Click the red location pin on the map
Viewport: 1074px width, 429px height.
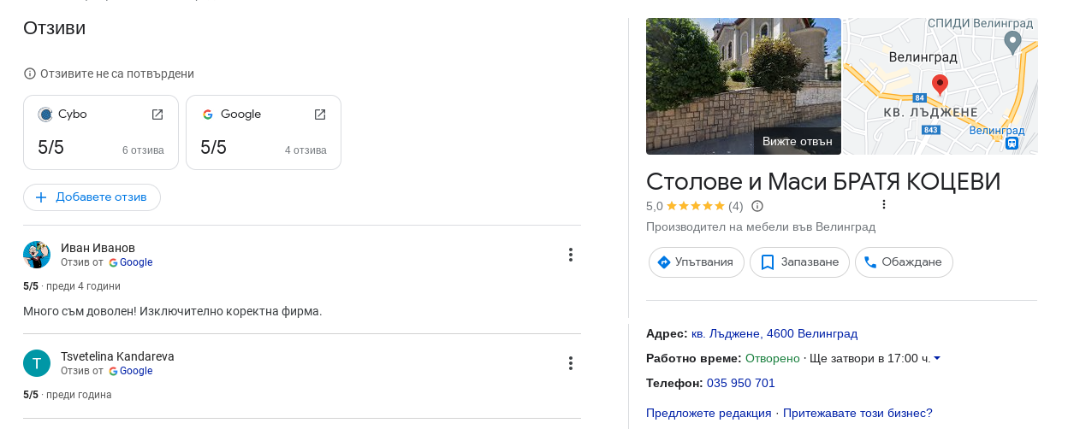[940, 85]
